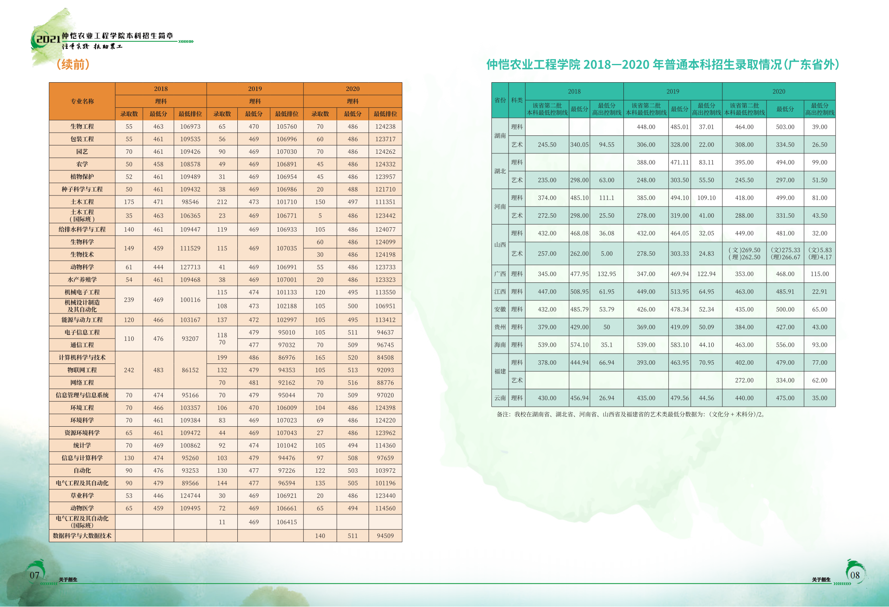Click the orange 续前 heading
The width and height of the screenshot is (889, 607).
coord(73,64)
